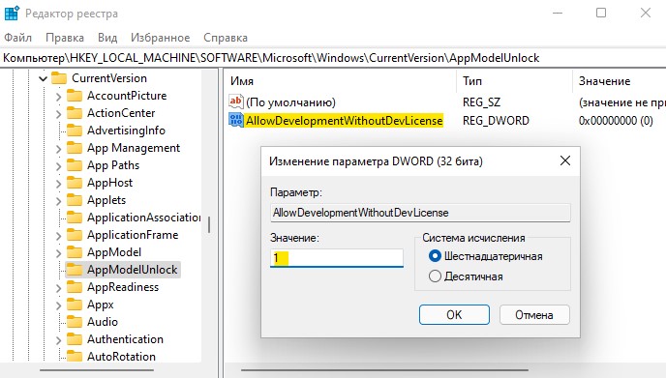Select the AppModelUnlock tree key

coord(132,270)
